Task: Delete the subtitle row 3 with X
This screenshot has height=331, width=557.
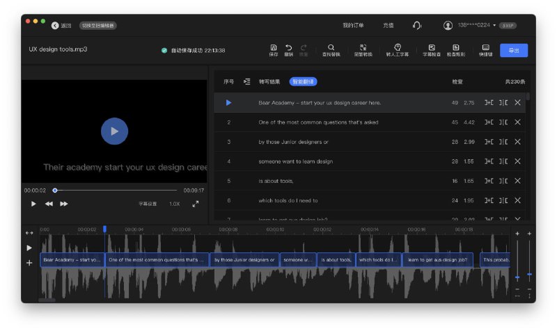Action: pos(517,142)
